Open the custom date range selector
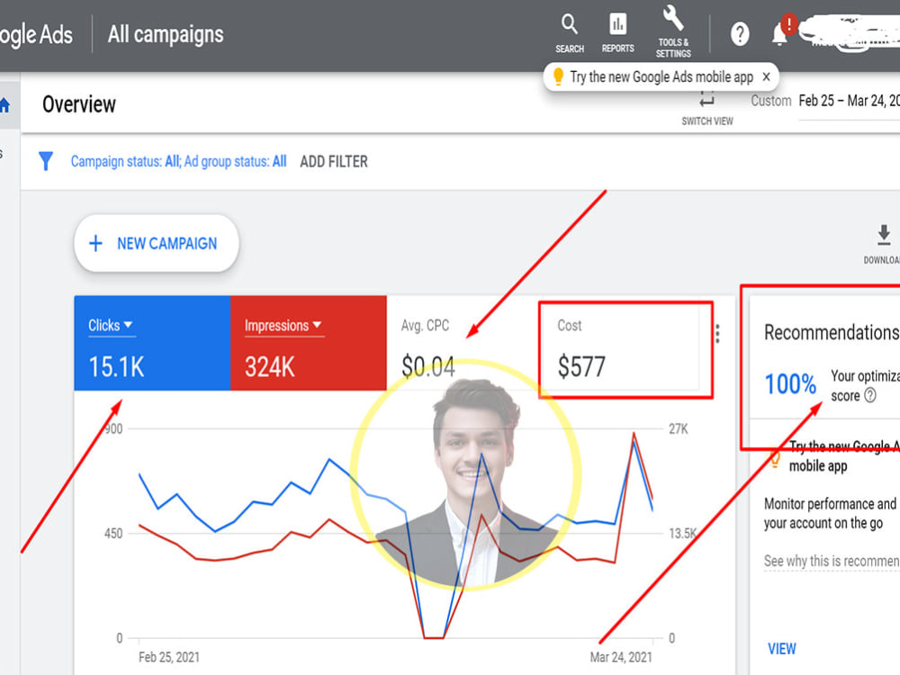This screenshot has width=900, height=675. pos(849,102)
